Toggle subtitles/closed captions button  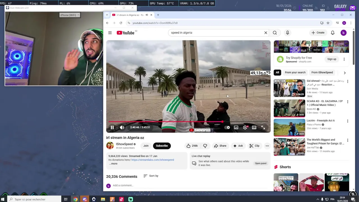236,128
